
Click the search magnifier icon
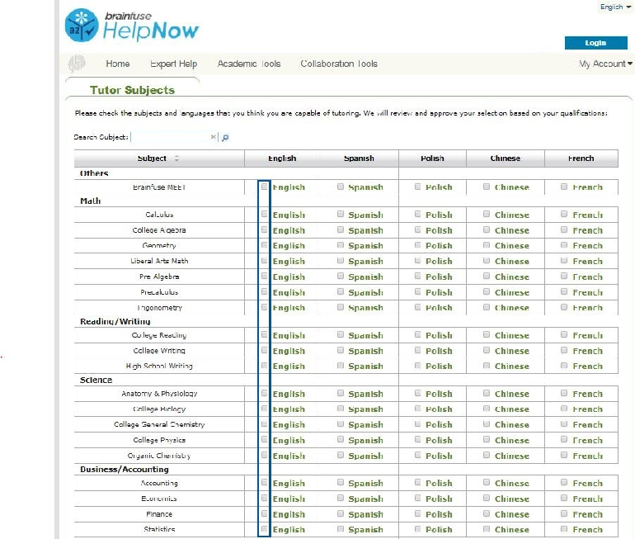[x=225, y=138]
